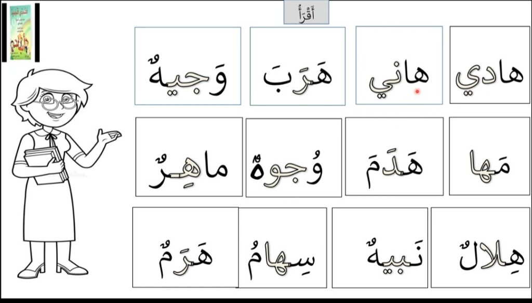The image size is (532, 303).
Task: Click the card reading هَرَبَ
Action: coord(297,66)
